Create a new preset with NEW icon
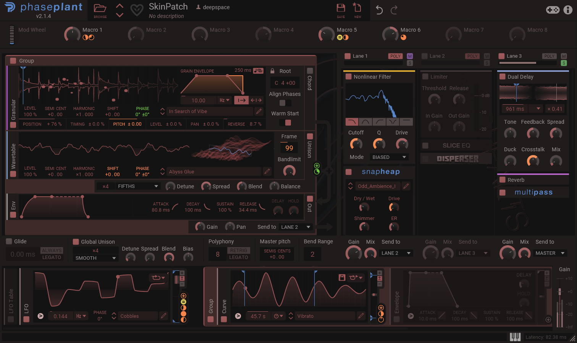The image size is (577, 343). [x=357, y=8]
